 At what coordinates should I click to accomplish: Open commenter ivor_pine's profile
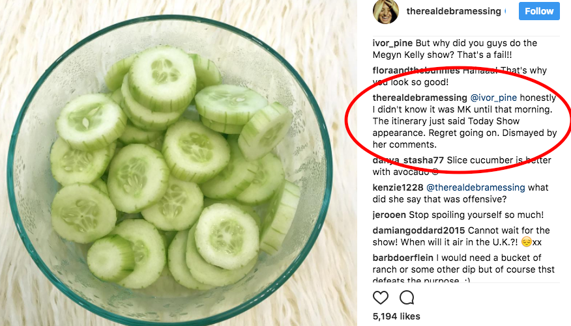[394, 44]
